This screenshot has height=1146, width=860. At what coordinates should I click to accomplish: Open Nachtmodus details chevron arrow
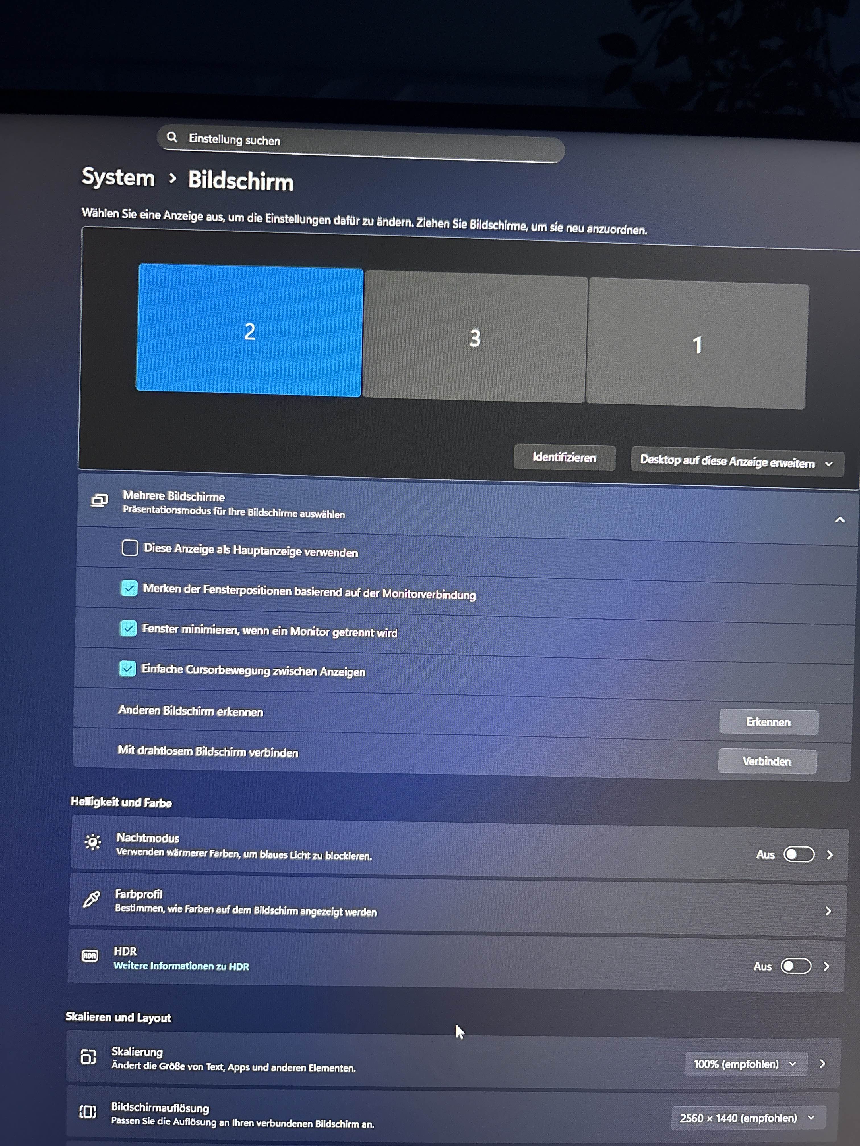click(x=829, y=855)
